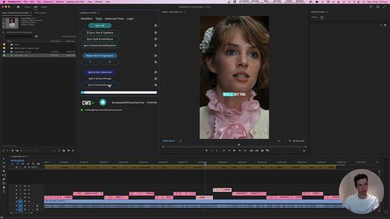The image size is (390, 219).
Task: Open the Apple menu
Action: pos(4,1)
